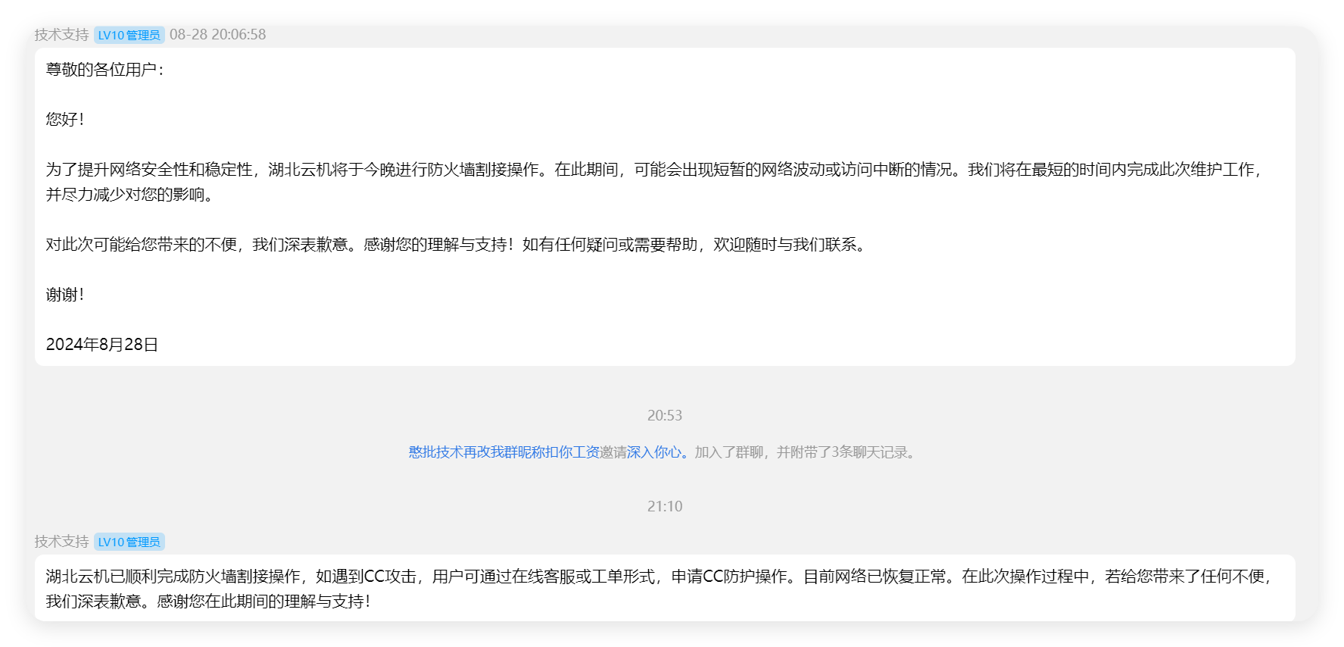Click the greeting line 尊敬的各位用户
Viewport: 1344px width, 647px height.
coord(104,70)
